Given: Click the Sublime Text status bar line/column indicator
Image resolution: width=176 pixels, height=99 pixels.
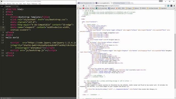Looking at the screenshot, I should (x=7, y=98).
